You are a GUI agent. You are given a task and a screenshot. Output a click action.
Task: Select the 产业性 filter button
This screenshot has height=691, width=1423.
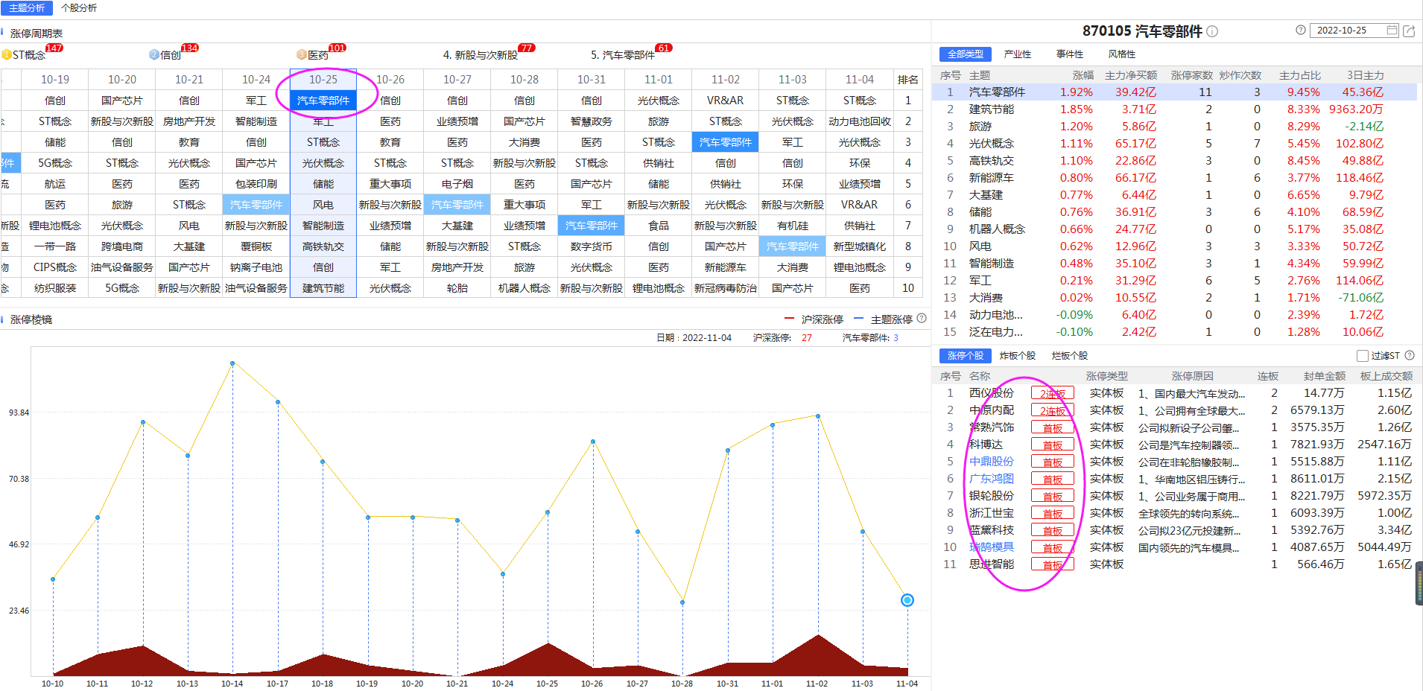(1017, 54)
